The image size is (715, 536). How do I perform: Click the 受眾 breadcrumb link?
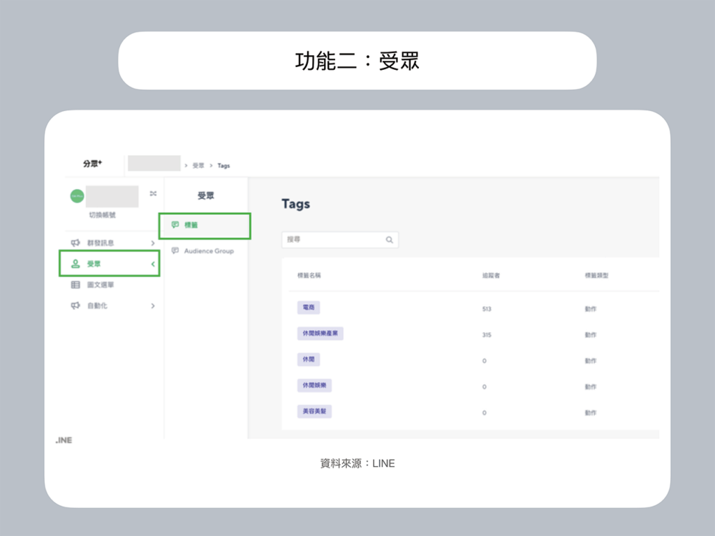click(x=198, y=165)
